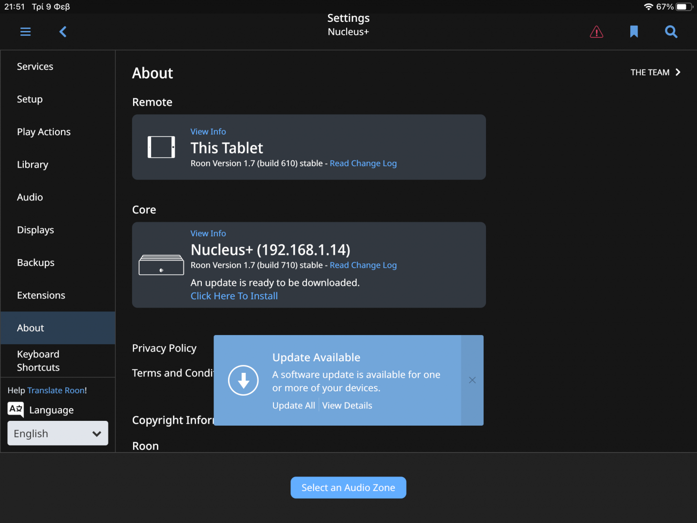Screen dimensions: 697x523
Task: Open the red warning alert icon
Action: point(596,32)
